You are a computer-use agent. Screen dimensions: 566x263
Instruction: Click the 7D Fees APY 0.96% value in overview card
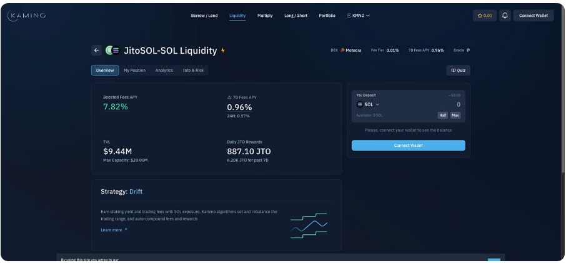[239, 107]
